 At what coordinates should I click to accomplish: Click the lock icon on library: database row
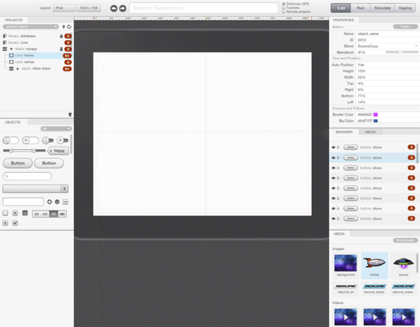61,36
